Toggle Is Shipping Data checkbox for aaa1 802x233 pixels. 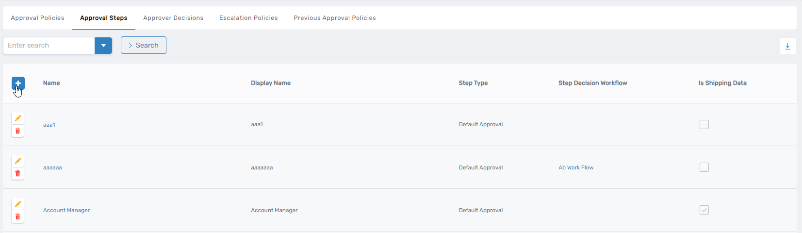pyautogui.click(x=704, y=125)
